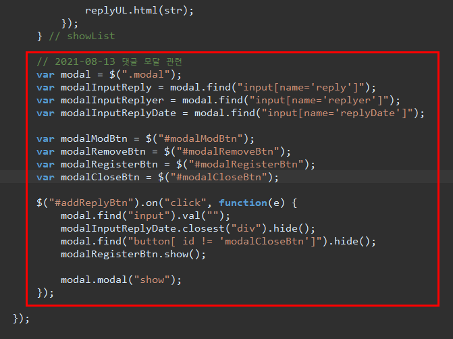The height and width of the screenshot is (339, 453).
Task: Click the line 'modal.modal("show");'
Action: tap(121, 280)
